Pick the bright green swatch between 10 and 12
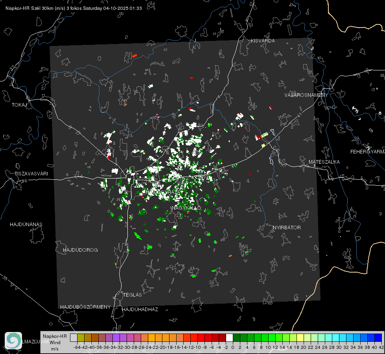Screen dimensions: 385x354 (x=272, y=337)
